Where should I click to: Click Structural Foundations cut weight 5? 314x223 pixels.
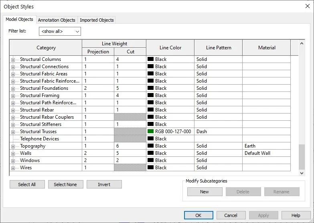tap(130, 88)
